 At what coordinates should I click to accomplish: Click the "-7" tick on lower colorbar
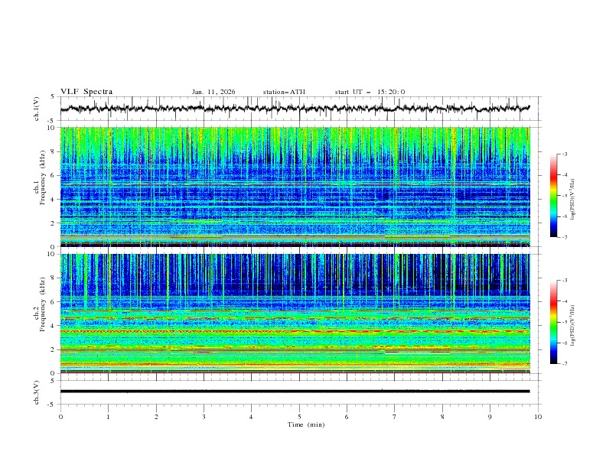(565, 364)
